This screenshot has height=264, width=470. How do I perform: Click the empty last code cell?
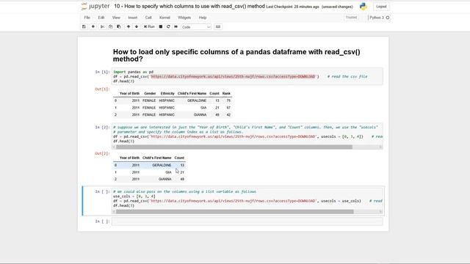pos(247,221)
